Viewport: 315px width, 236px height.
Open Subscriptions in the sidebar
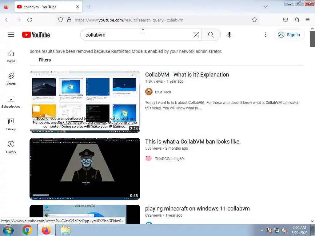coord(11,102)
